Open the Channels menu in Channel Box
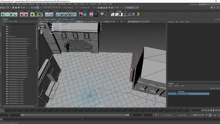The image size is (220, 124). 171,22
